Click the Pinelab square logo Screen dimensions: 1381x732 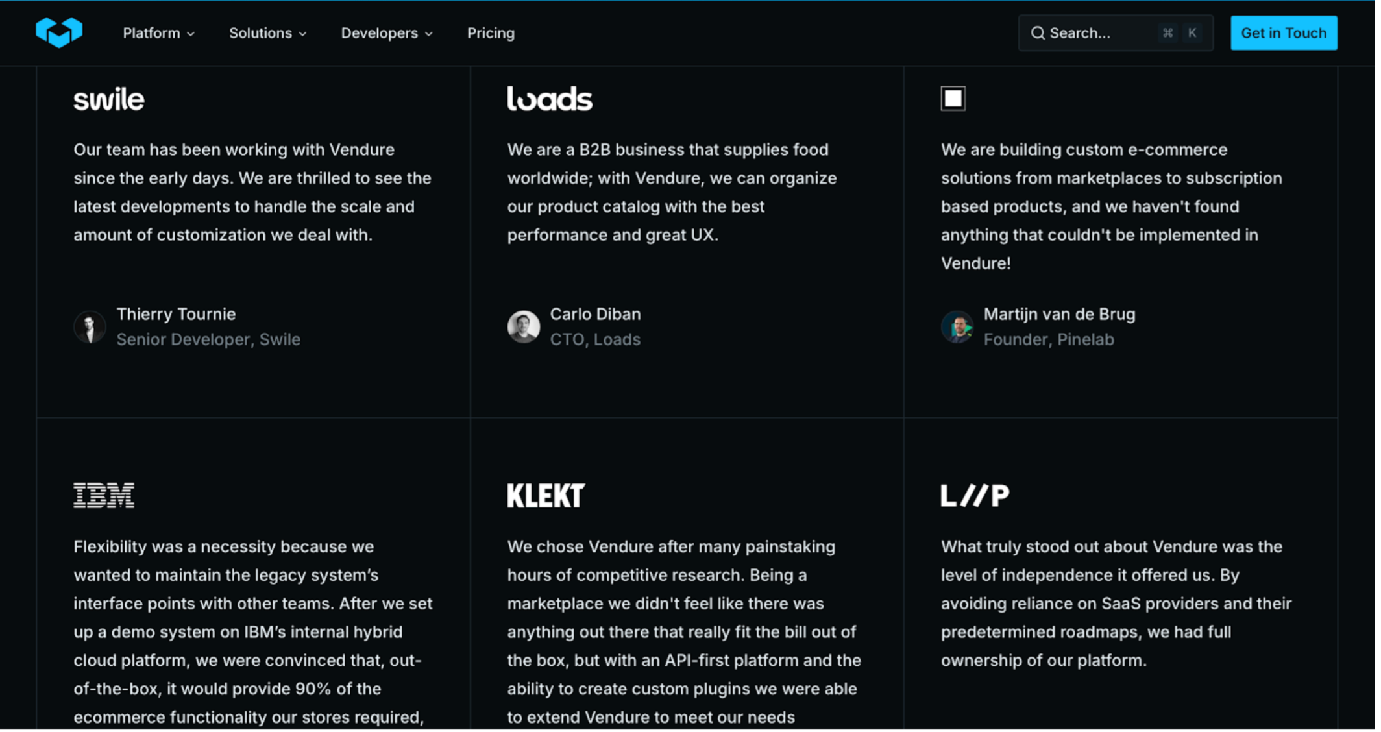953,99
